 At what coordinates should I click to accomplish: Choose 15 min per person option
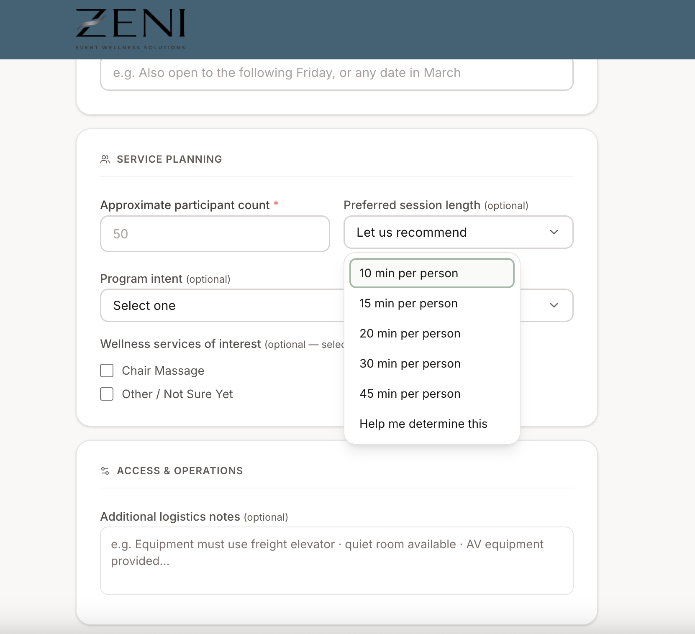(x=432, y=303)
